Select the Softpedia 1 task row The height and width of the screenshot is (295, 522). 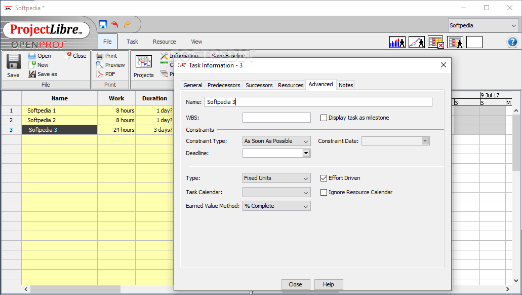coord(60,110)
